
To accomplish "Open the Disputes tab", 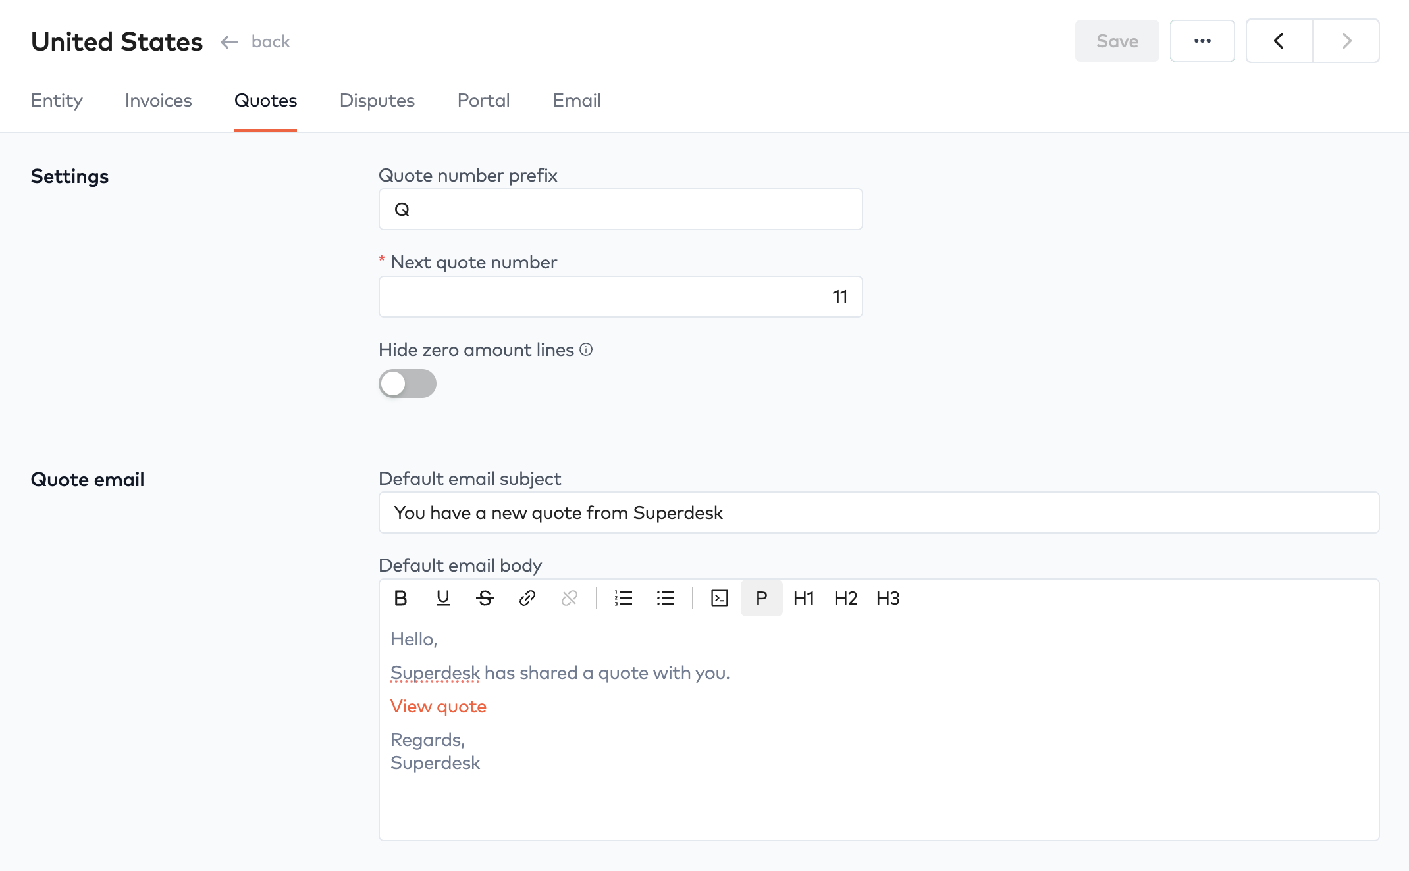I will 377,100.
